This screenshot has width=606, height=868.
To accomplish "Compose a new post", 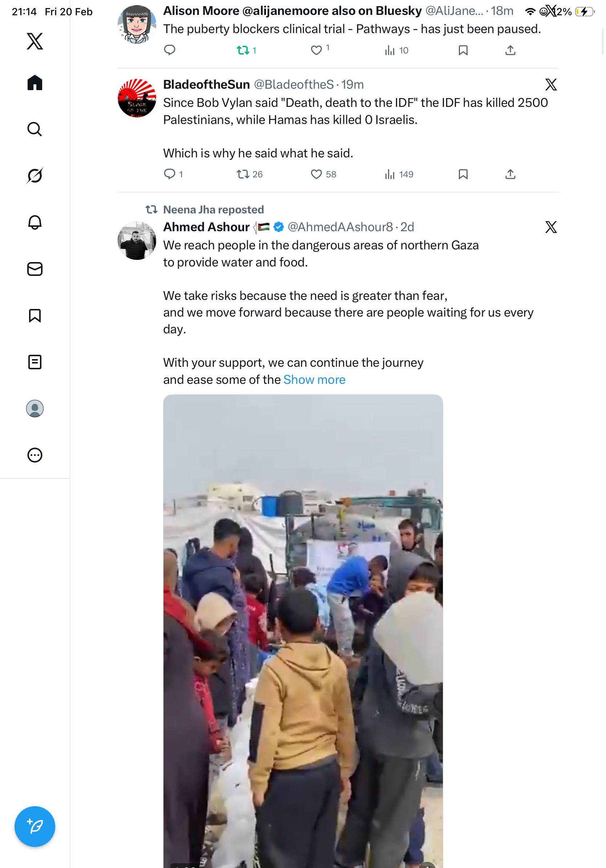I will [x=35, y=827].
